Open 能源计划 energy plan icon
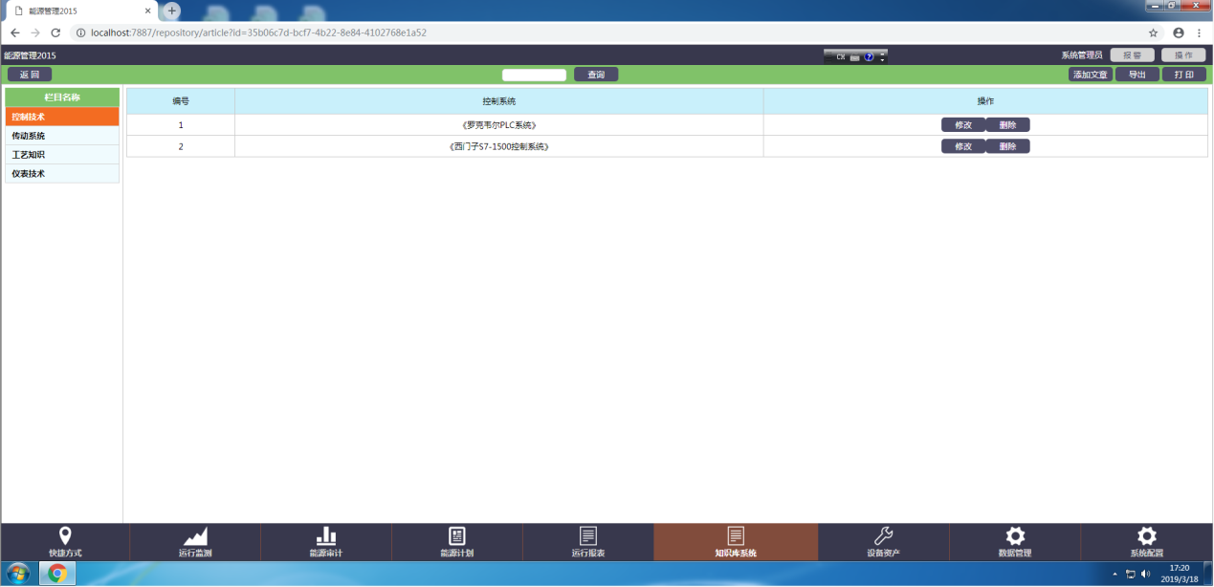Screen dimensions: 1214x587 (x=457, y=536)
